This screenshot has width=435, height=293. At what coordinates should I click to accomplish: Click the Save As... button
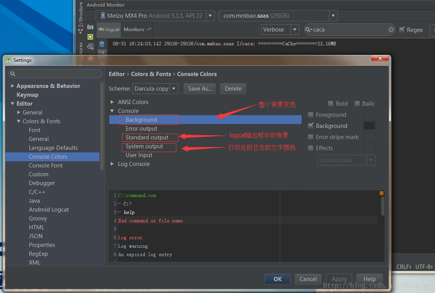199,89
